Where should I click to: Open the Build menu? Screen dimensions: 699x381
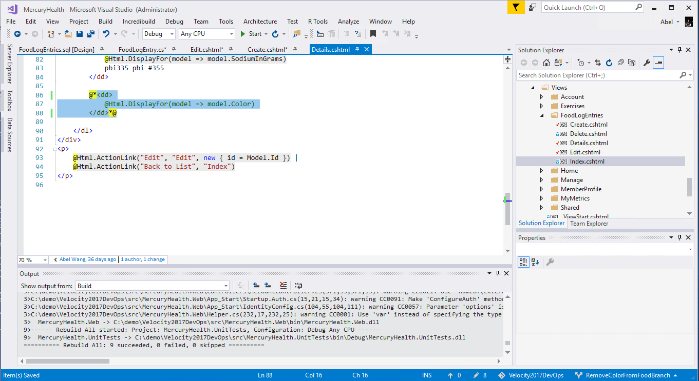tap(105, 22)
